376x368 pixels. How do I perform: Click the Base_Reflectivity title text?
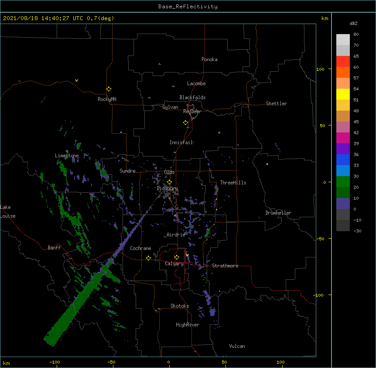[188, 7]
